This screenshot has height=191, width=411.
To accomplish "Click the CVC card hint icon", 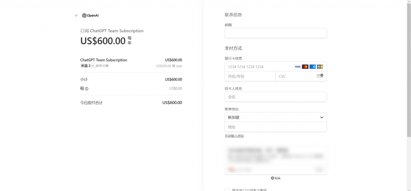I will (x=320, y=76).
